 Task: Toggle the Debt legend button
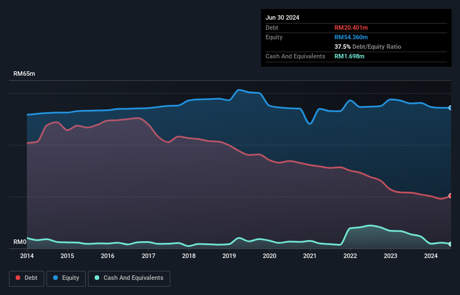click(27, 278)
